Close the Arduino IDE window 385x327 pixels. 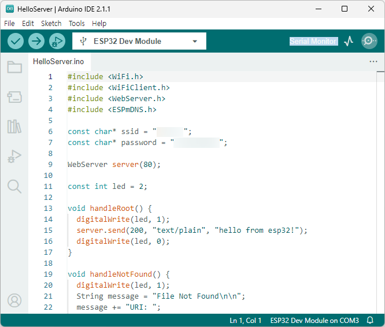click(x=371, y=9)
